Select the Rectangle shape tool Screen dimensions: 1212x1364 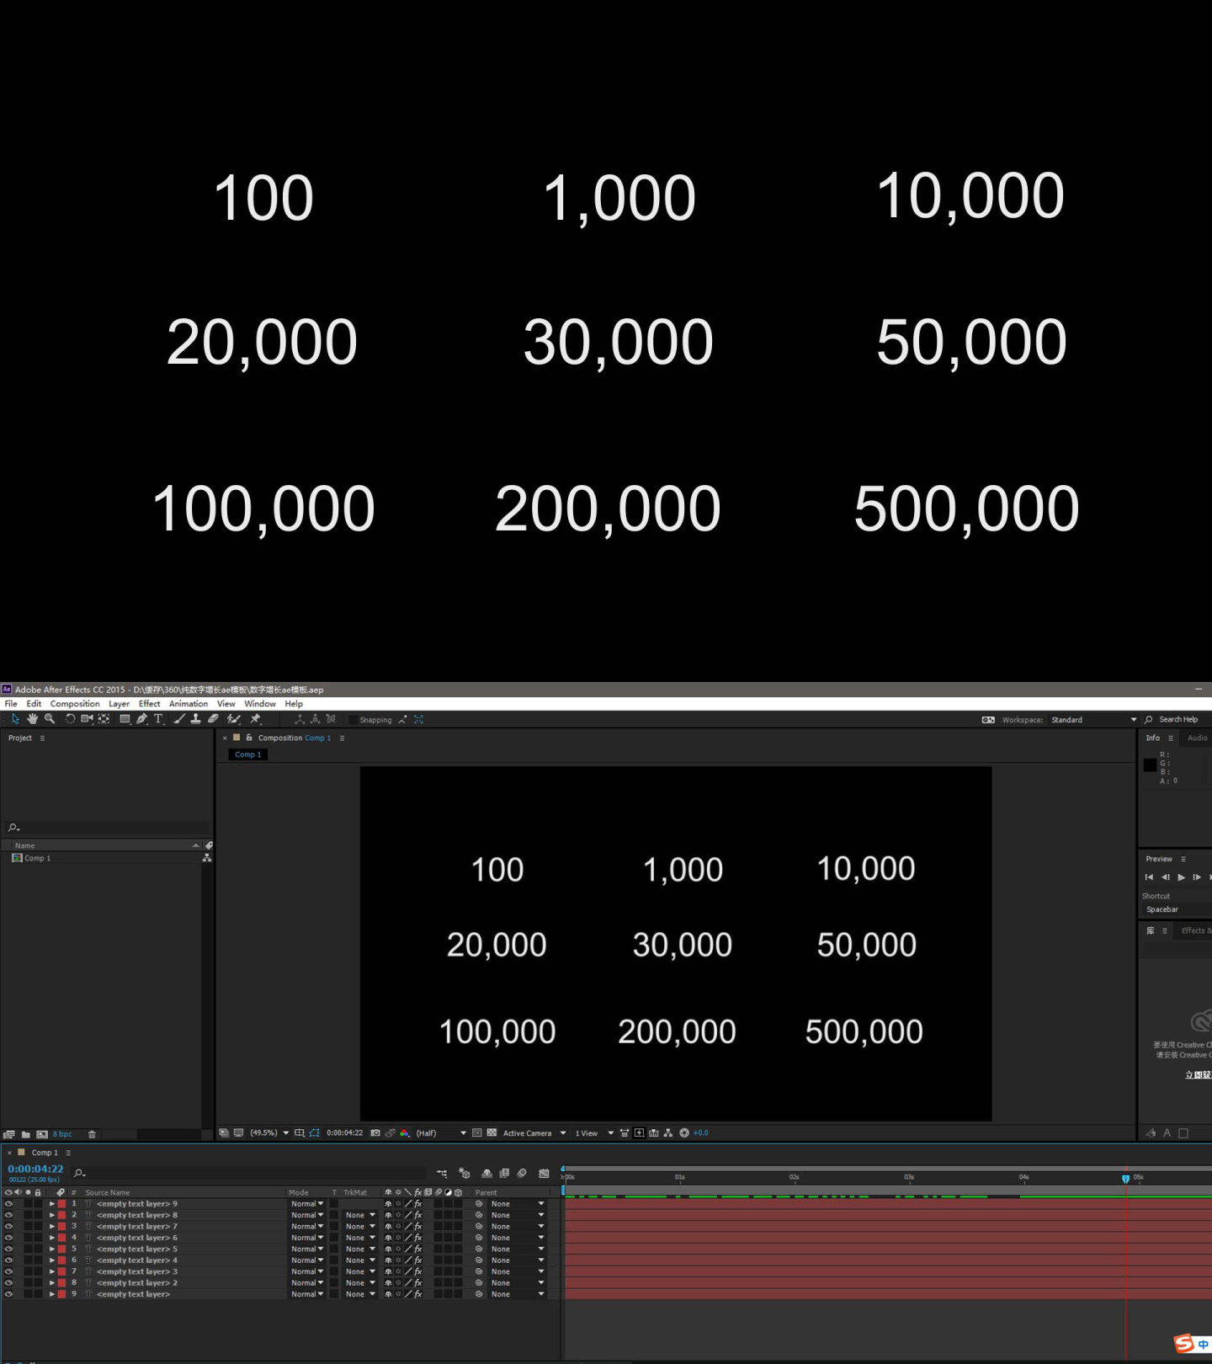point(125,719)
